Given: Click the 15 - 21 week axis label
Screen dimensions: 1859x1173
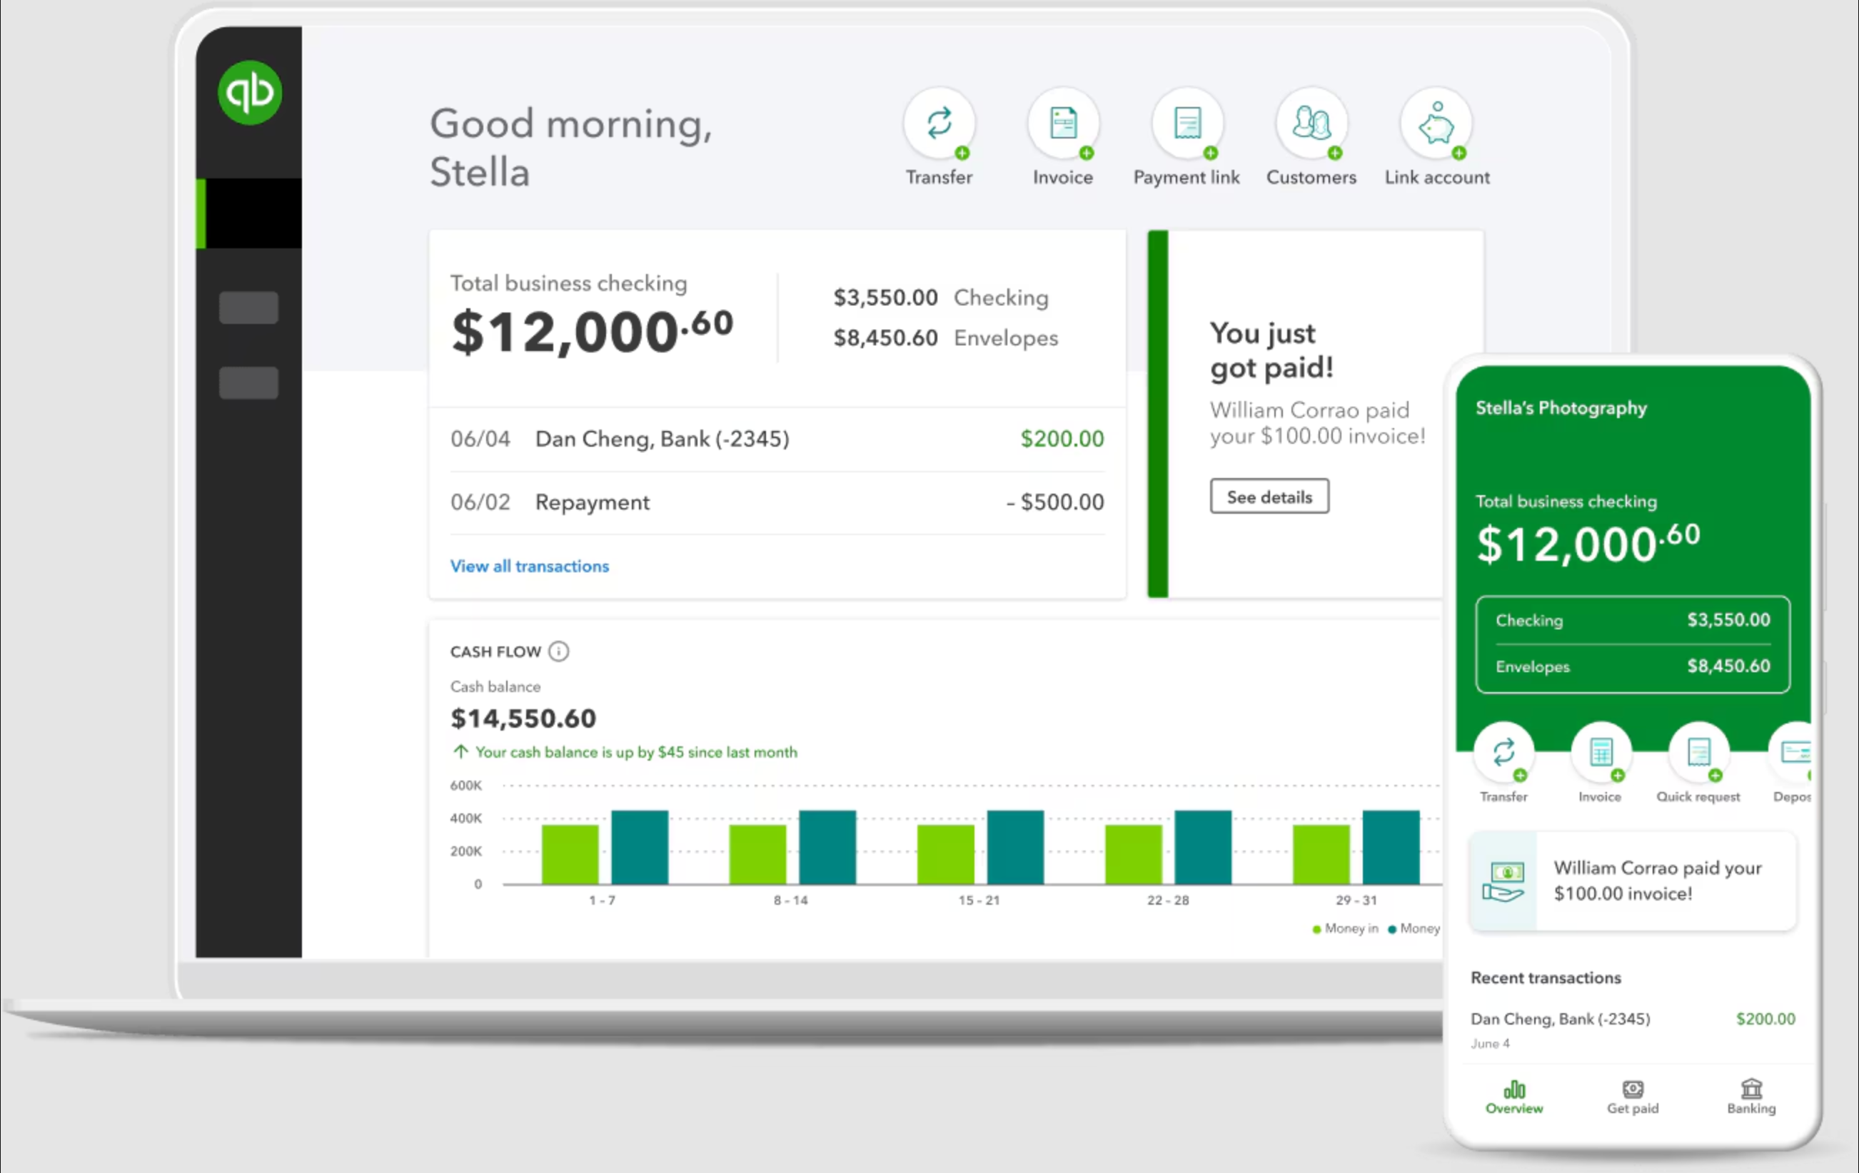Looking at the screenshot, I should tap(979, 900).
